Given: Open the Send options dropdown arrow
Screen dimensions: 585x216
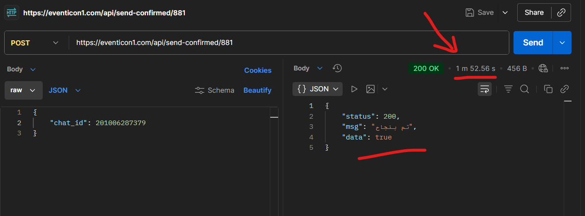Looking at the screenshot, I should pos(562,43).
